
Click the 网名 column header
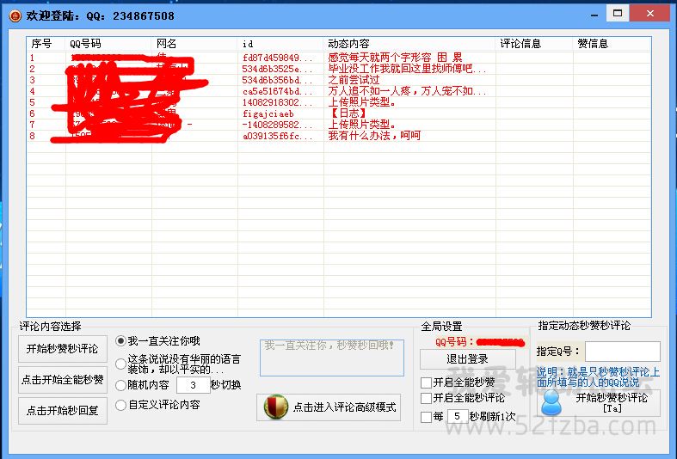click(x=194, y=44)
